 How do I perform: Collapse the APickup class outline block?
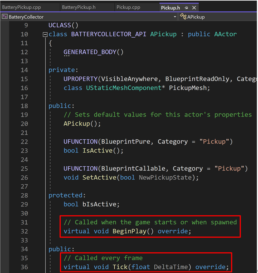point(45,34)
